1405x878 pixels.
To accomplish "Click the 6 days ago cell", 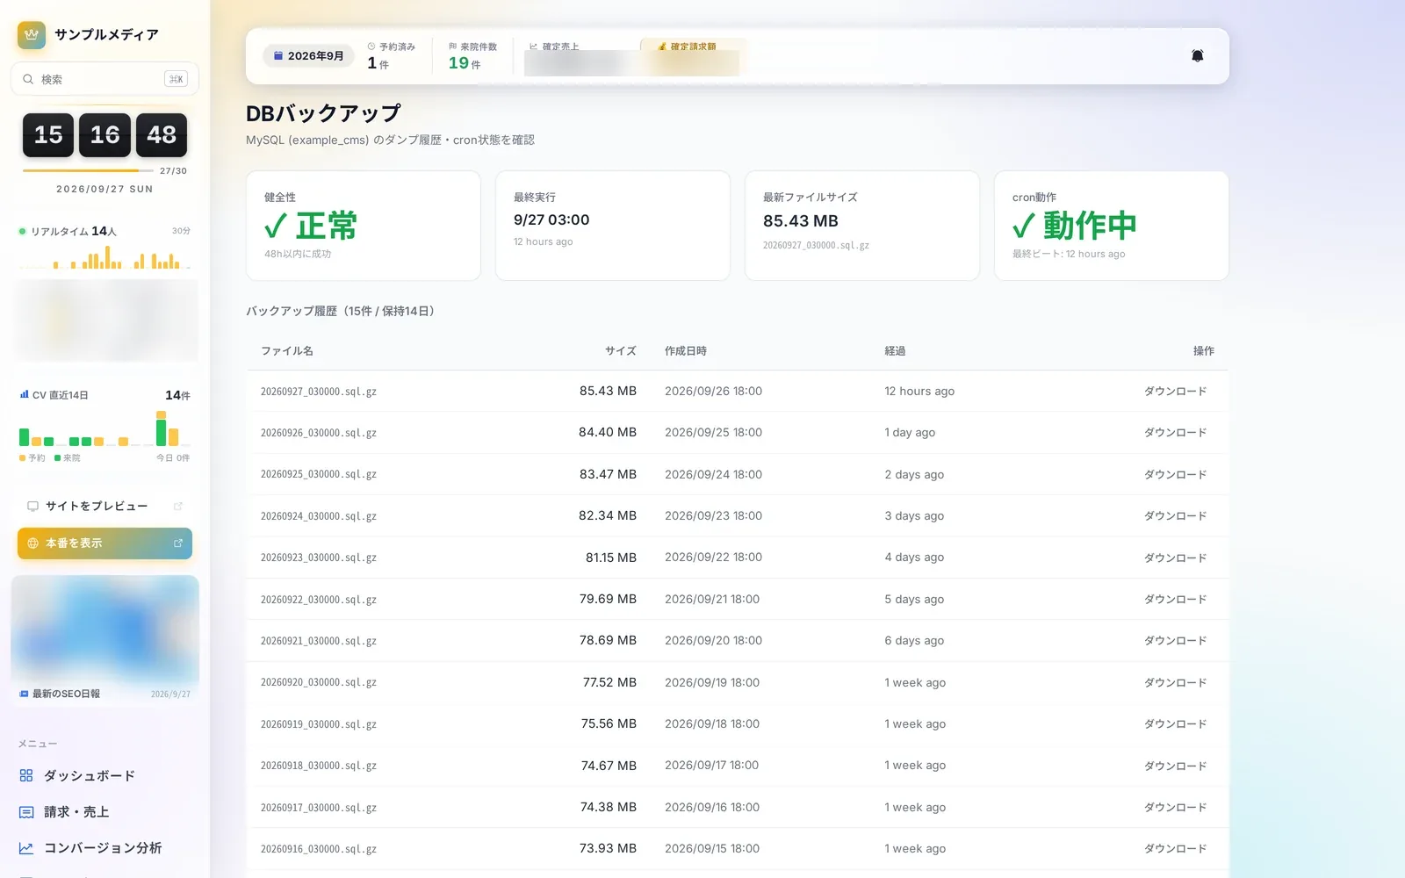I will click(914, 641).
